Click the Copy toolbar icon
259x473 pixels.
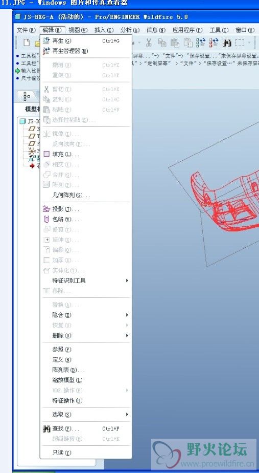click(162, 43)
